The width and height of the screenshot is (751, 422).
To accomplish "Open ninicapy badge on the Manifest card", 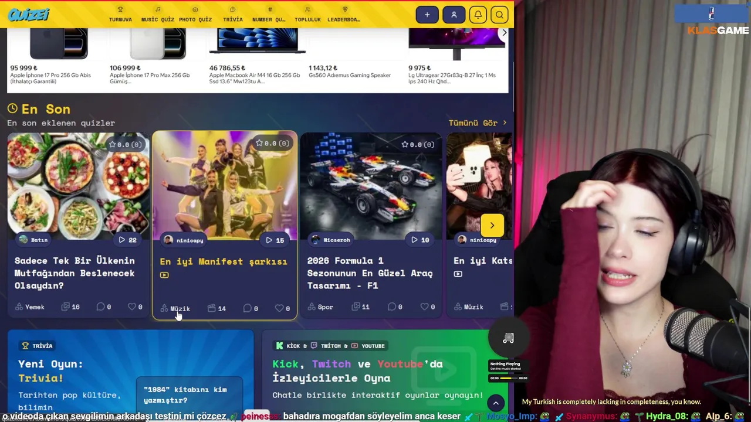I will coord(184,240).
